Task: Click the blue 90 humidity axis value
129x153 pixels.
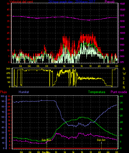Action: [x=3, y=101]
